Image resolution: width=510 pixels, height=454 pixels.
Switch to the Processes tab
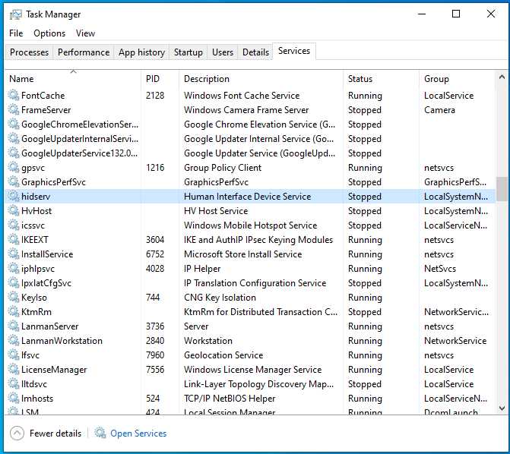(29, 52)
